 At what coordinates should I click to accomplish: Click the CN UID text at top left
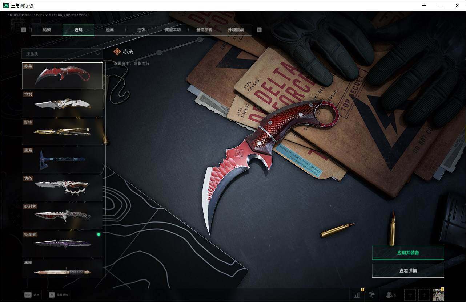point(49,15)
